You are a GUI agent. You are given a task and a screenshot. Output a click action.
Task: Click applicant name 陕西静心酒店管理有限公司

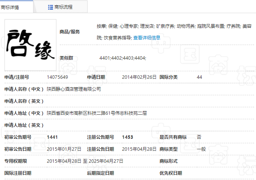tap(74, 89)
